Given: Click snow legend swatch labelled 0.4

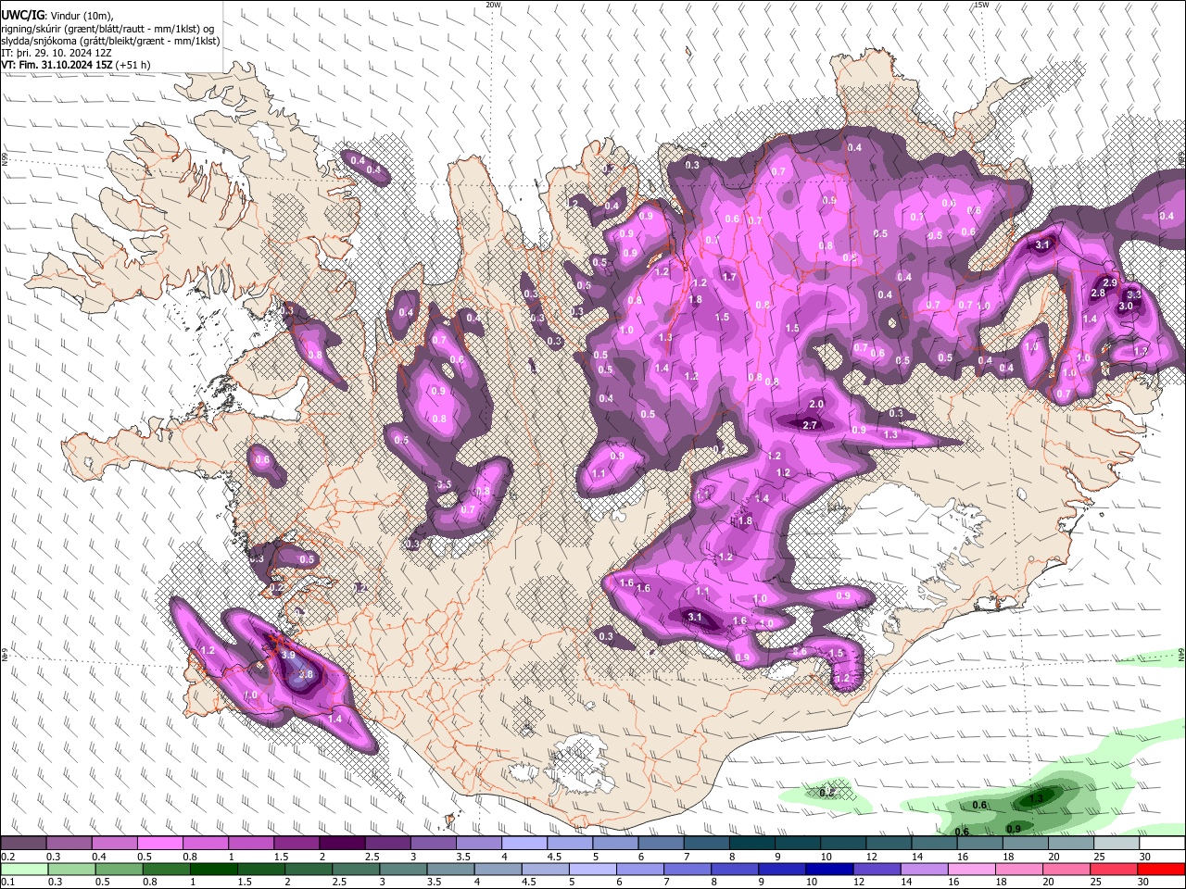Looking at the screenshot, I should coord(114,844).
